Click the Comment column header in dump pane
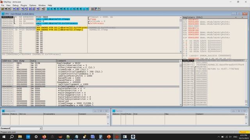This screenshot has height=140, width=250. click(x=118, y=61)
